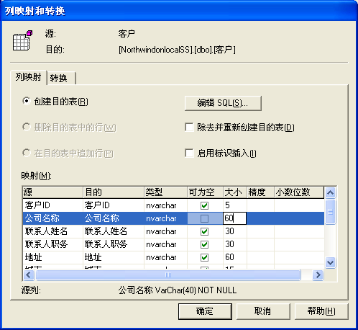Click right arrow of horizontal scrollbar
358x330 pixels.
tap(318, 275)
